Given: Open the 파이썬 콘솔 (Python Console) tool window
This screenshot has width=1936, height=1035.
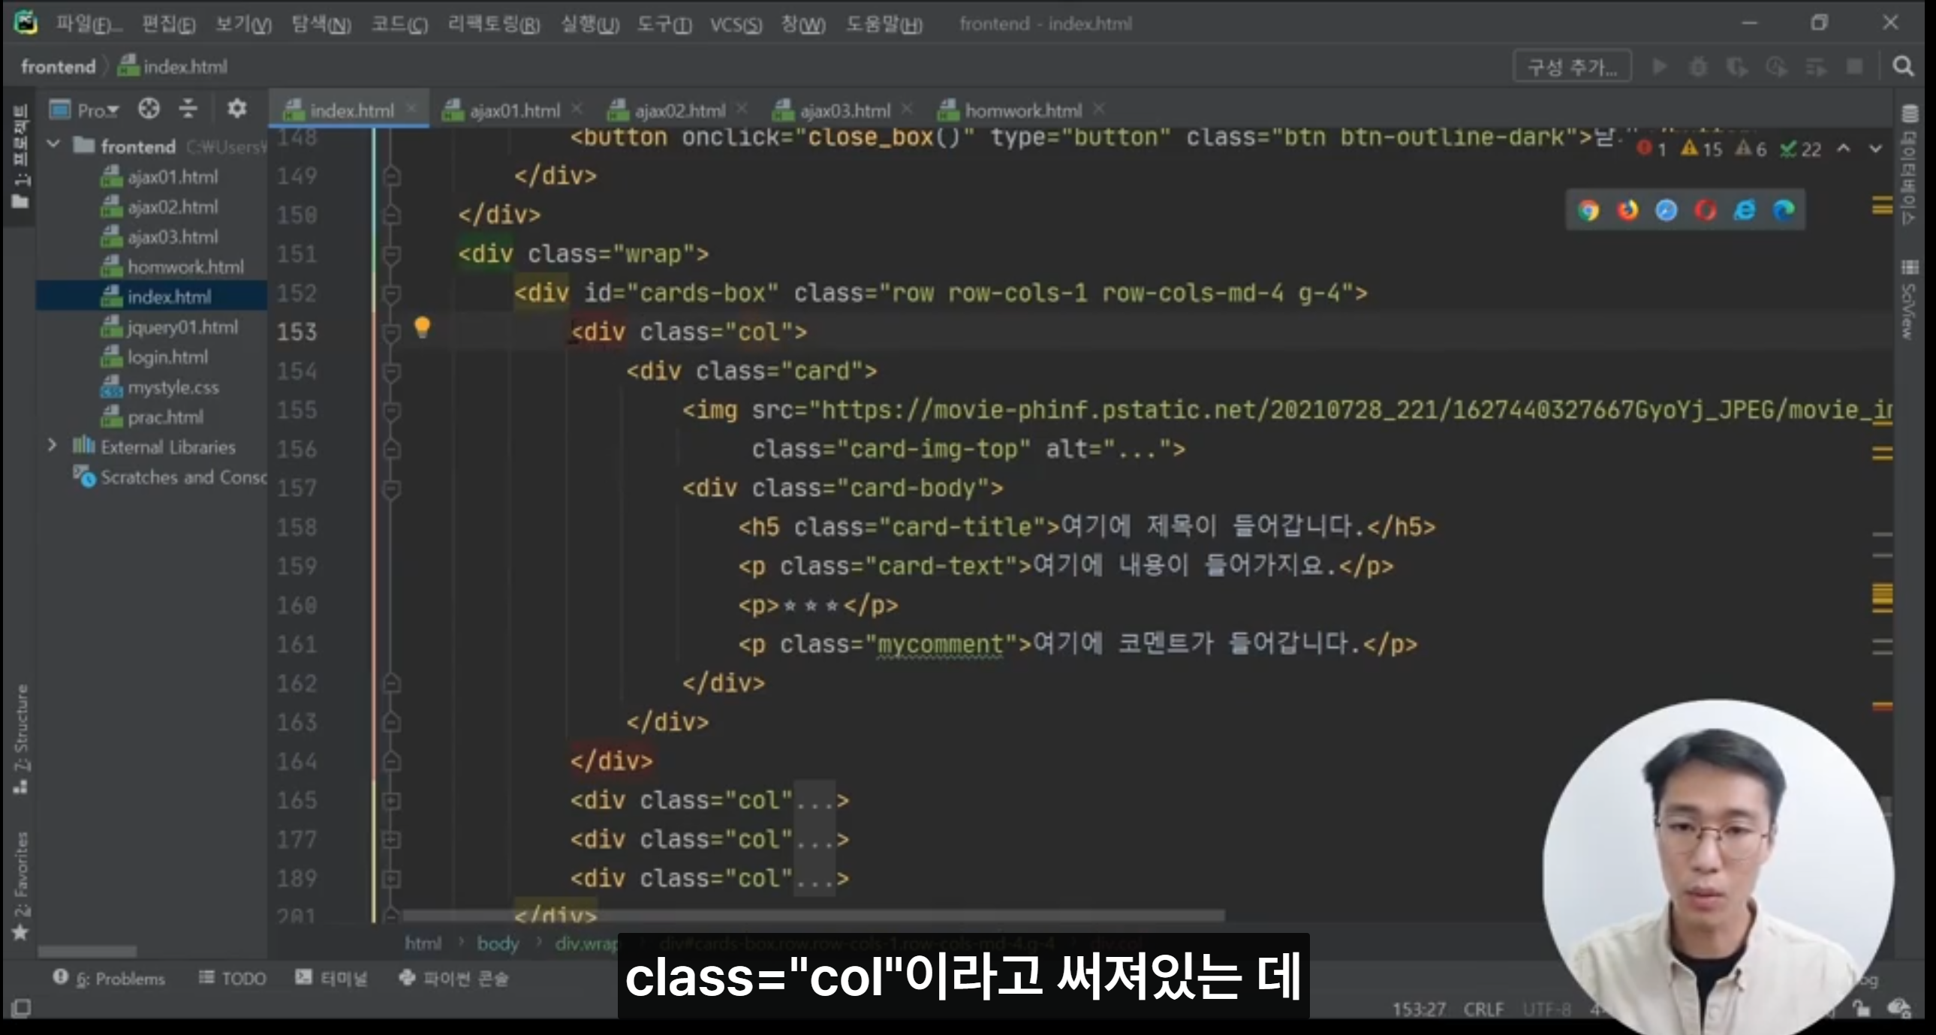Looking at the screenshot, I should 454,979.
